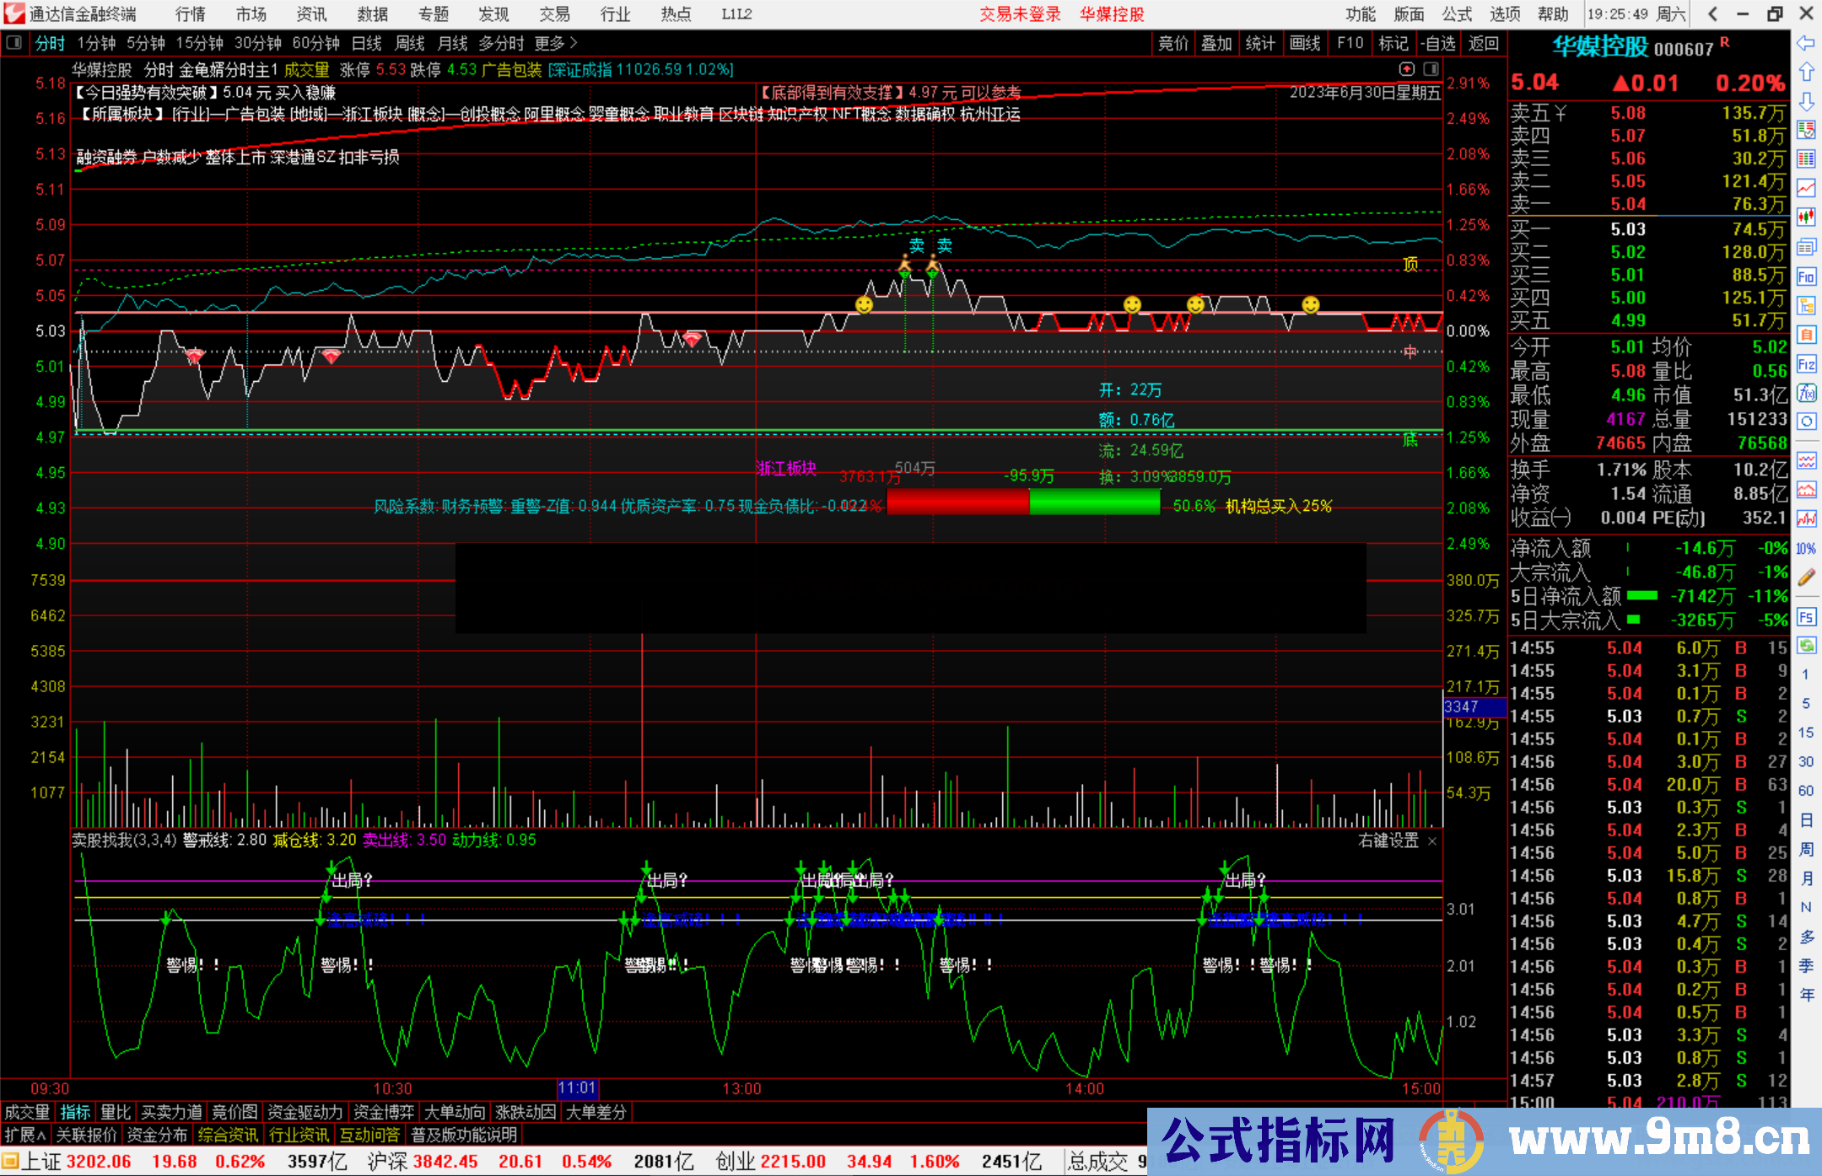Click the FS icon in right sidebar
This screenshot has height=1176, width=1822.
[x=1806, y=617]
